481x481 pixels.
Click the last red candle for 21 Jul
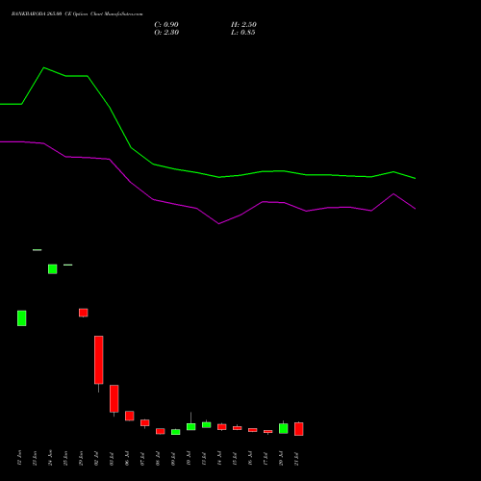tap(299, 429)
